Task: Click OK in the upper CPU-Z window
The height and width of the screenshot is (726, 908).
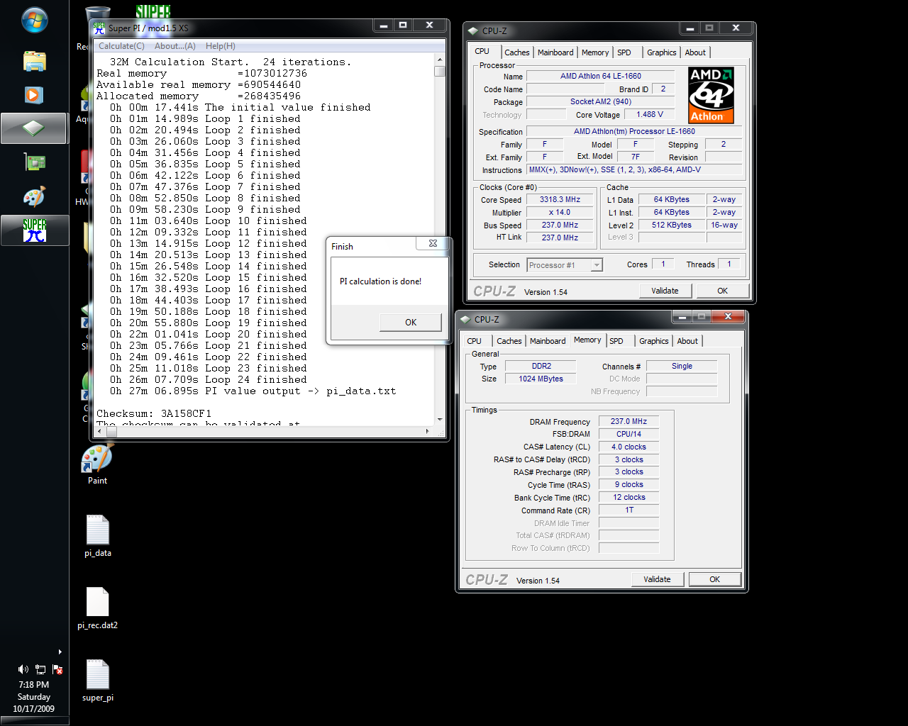Action: 722,291
